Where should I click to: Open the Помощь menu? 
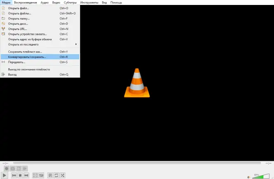(x=116, y=2)
